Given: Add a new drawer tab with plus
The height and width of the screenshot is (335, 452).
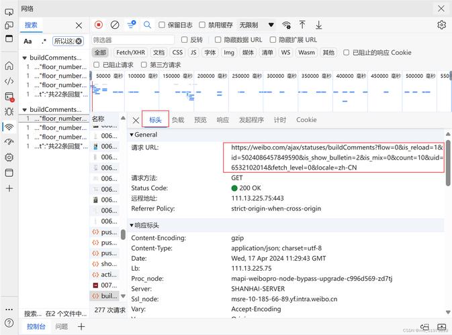Looking at the screenshot, I should (81, 326).
